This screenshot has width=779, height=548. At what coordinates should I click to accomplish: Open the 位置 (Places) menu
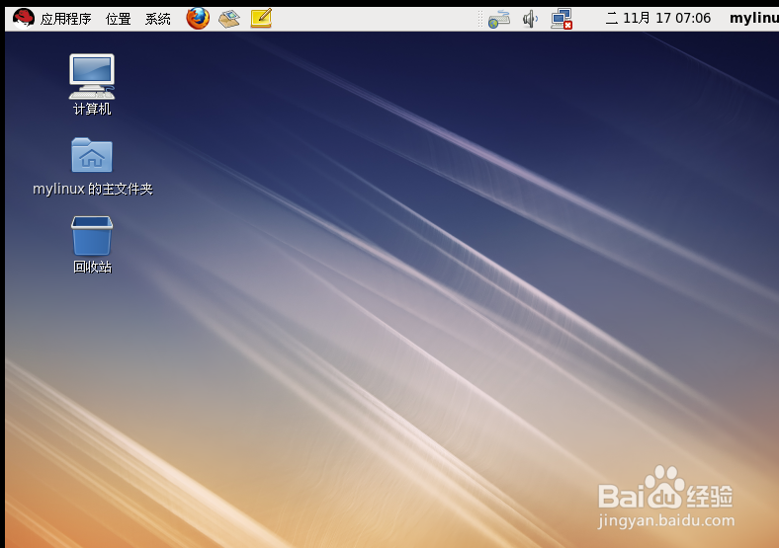coord(119,19)
